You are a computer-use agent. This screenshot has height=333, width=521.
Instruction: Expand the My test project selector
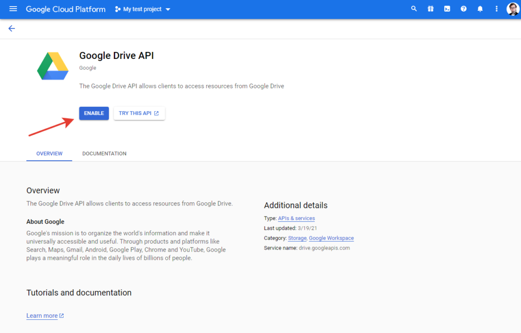142,9
